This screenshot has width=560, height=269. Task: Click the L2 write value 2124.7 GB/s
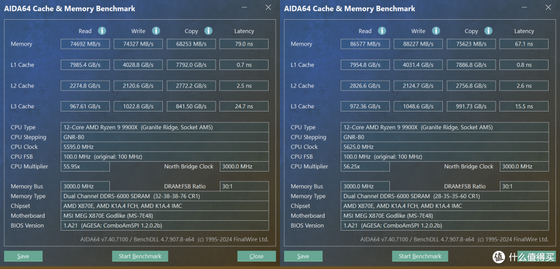tap(418, 86)
